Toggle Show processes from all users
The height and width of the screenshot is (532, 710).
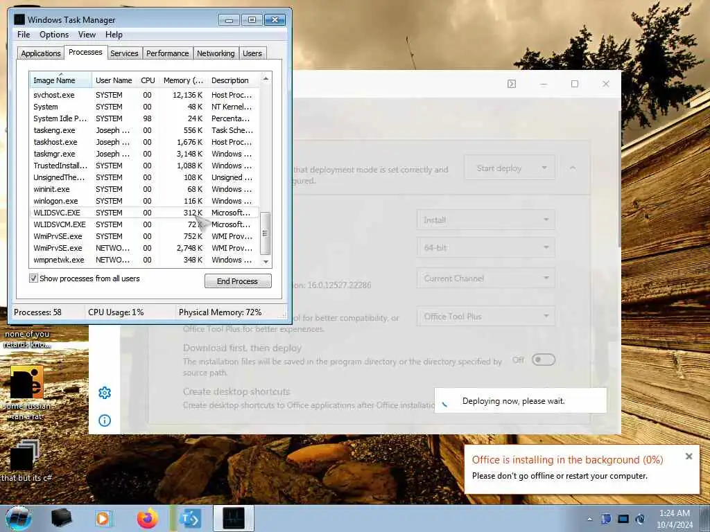pos(33,278)
